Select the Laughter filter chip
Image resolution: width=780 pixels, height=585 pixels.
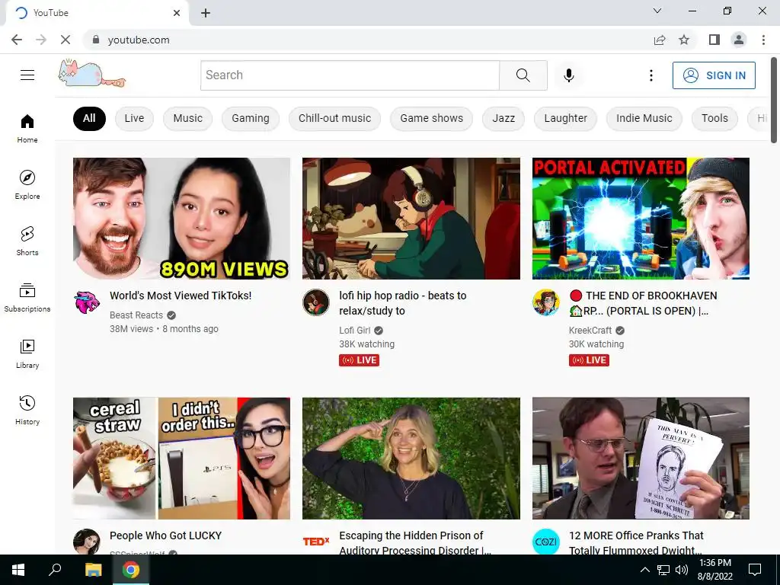pyautogui.click(x=565, y=118)
